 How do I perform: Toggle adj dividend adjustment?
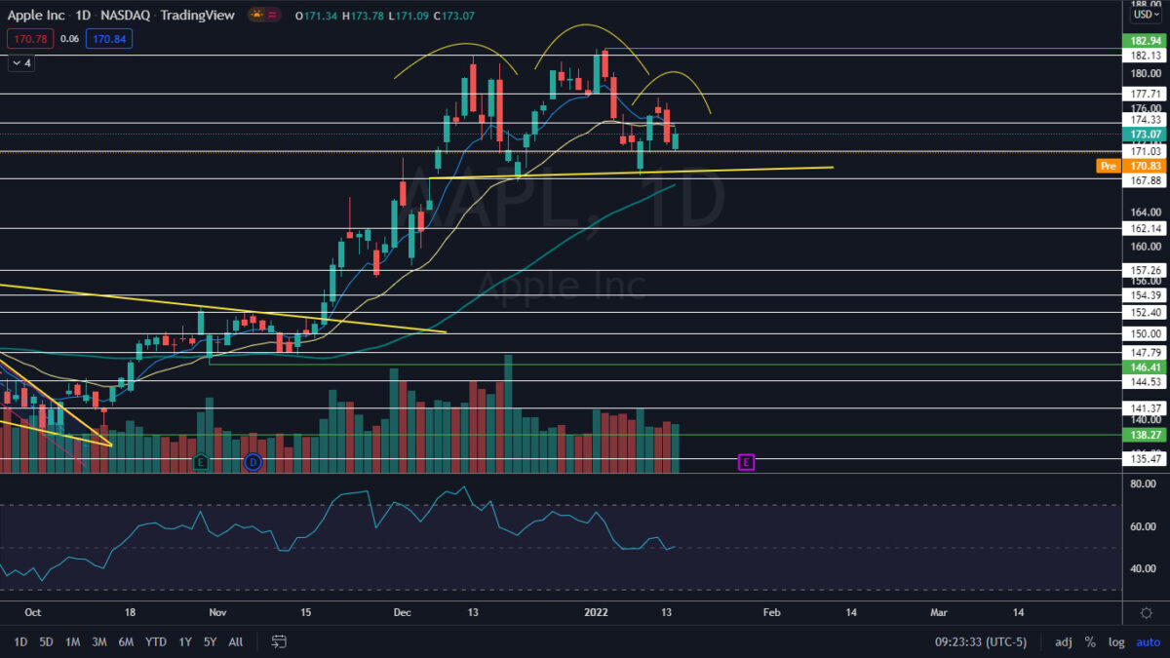1063,642
